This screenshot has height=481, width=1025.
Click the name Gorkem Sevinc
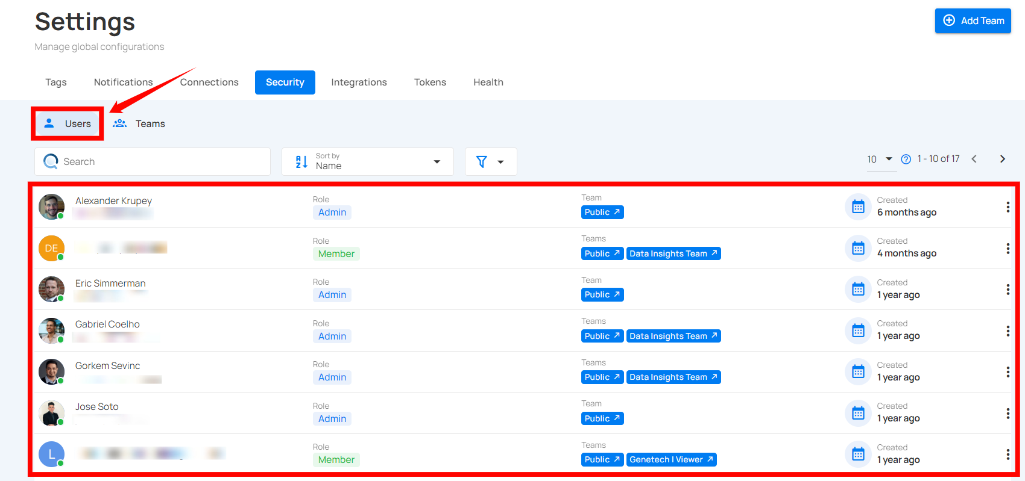(107, 365)
